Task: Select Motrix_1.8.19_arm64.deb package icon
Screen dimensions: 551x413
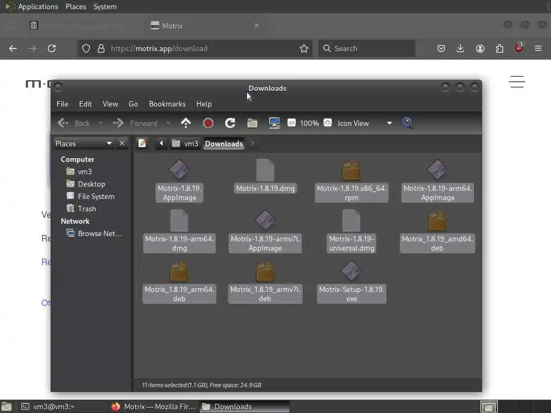Action: click(179, 271)
